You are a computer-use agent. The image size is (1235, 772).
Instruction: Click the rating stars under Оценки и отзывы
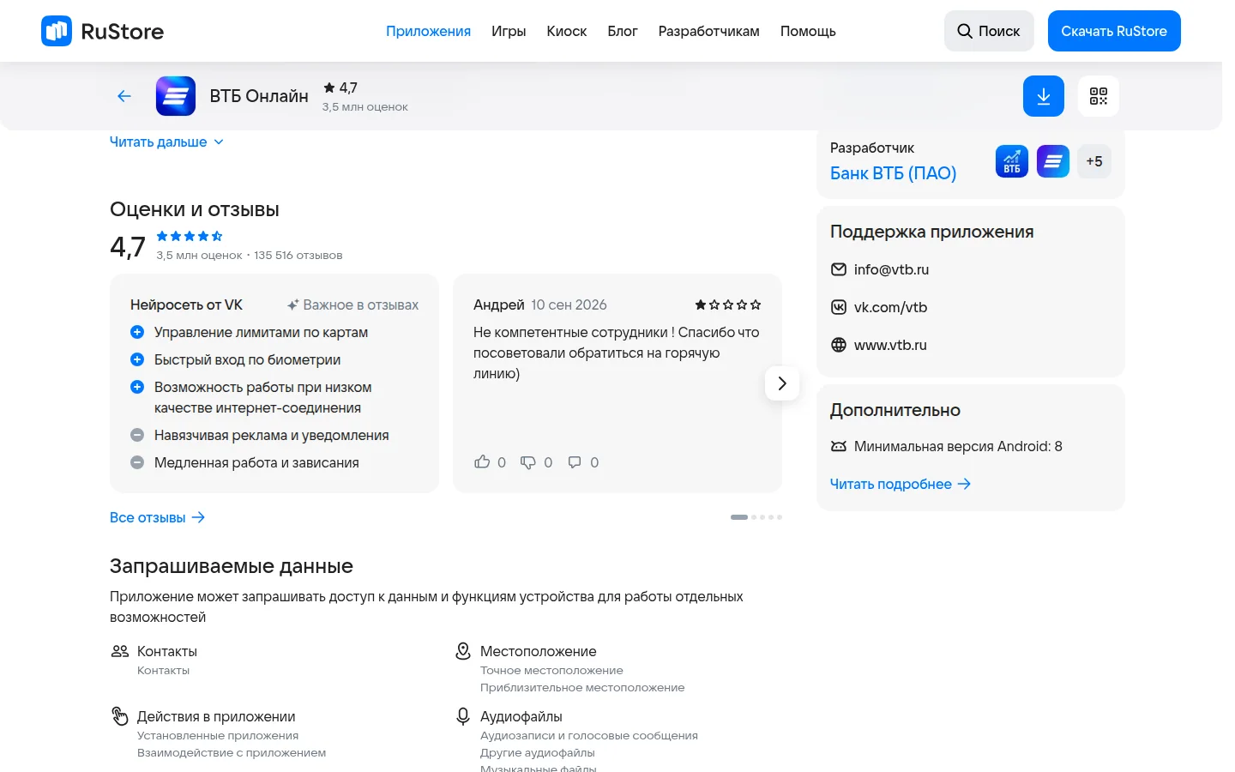pyautogui.click(x=190, y=236)
